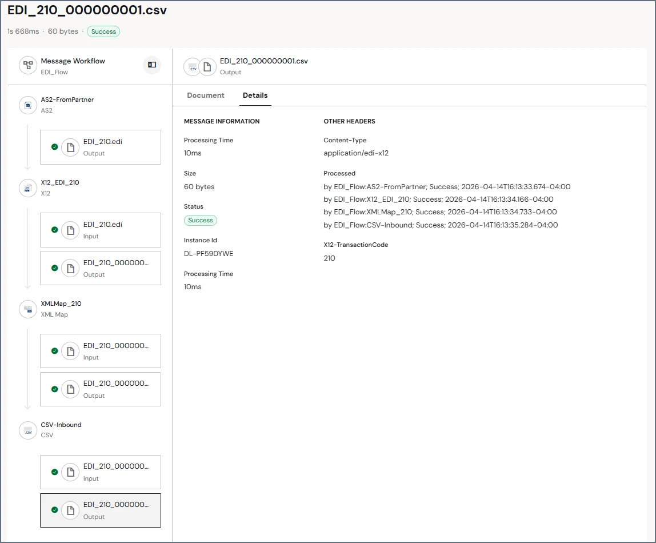656x543 pixels.
Task: Click green check on CSV-Inbound input
Action: coord(54,472)
